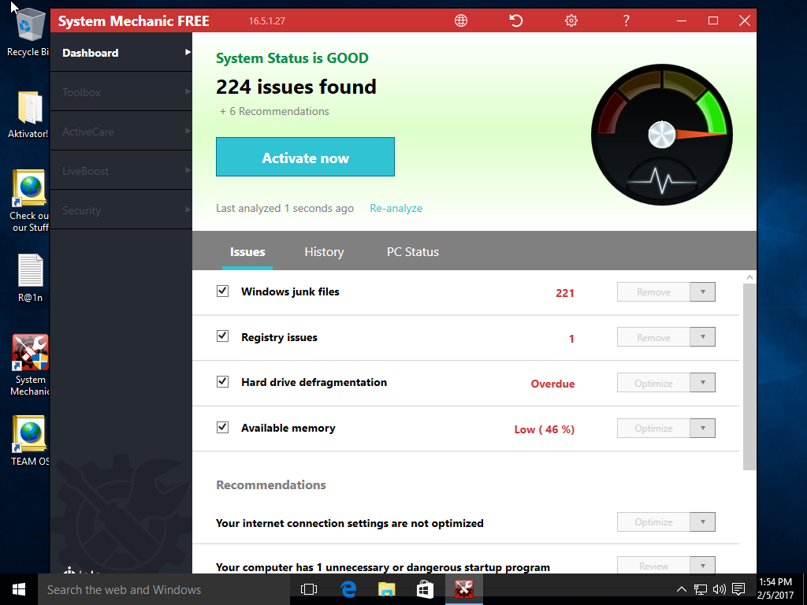Image resolution: width=807 pixels, height=605 pixels.
Task: Click System Mechanic taskbar icon
Action: point(463,589)
